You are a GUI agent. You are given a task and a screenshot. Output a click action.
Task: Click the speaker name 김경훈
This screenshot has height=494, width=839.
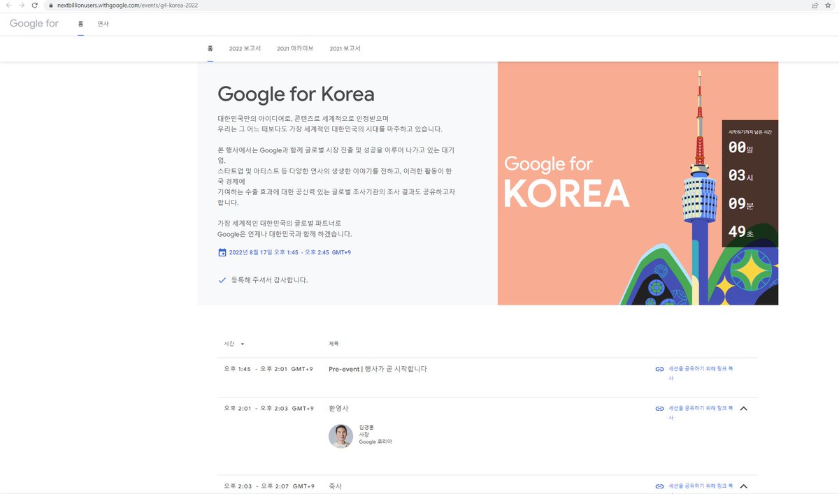[x=366, y=427]
